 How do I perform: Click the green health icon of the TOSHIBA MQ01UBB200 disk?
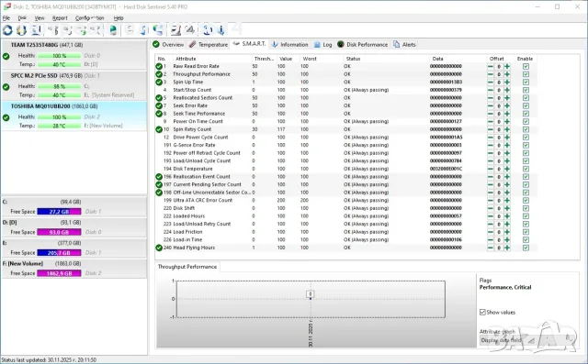tap(6, 117)
